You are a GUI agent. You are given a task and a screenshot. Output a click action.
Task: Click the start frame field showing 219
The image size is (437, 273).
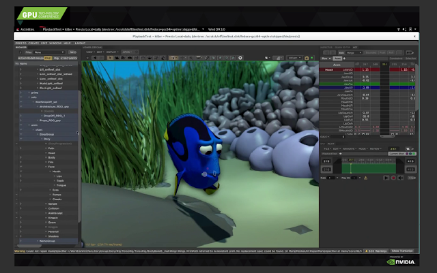pos(326,161)
